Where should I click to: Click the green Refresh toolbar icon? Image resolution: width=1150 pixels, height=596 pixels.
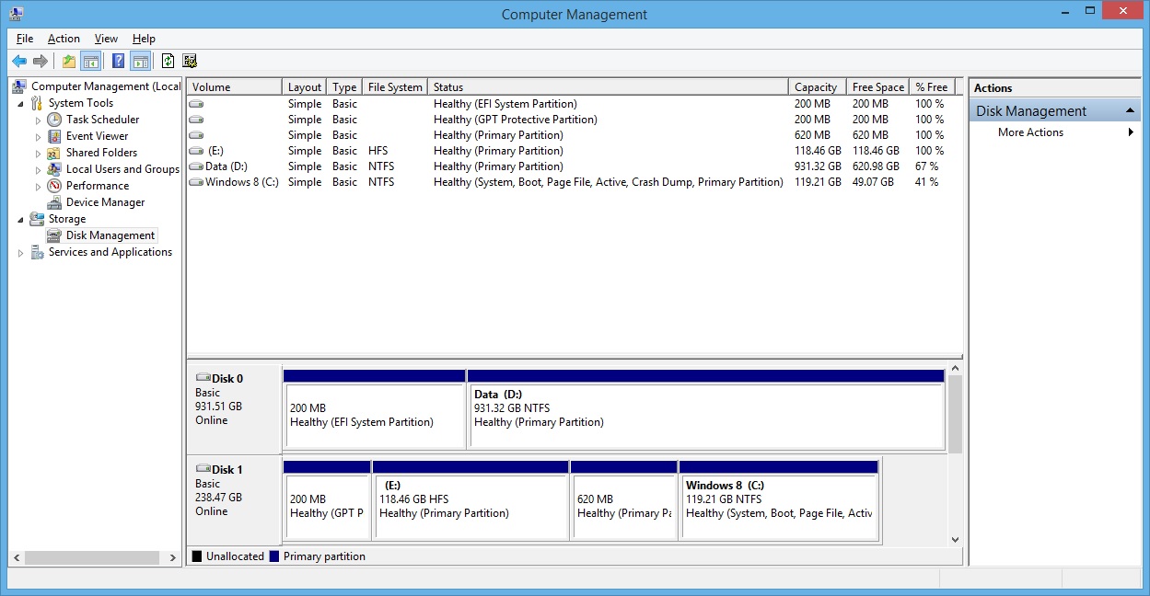point(168,62)
